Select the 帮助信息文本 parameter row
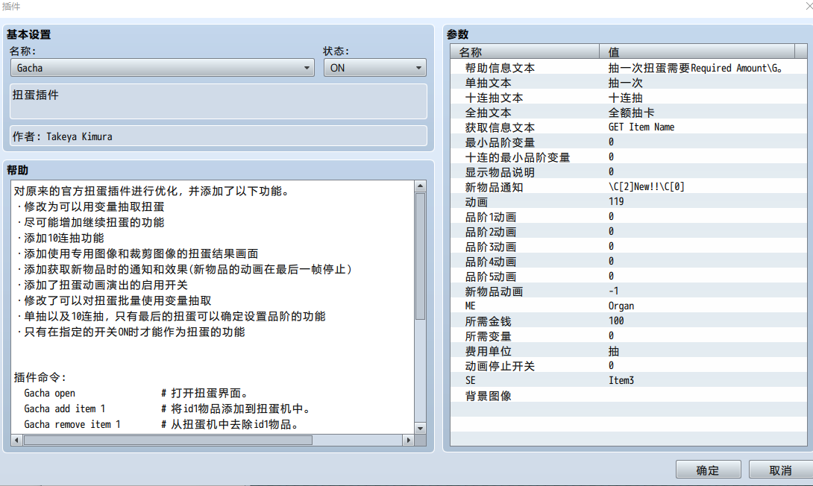Viewport: 813px width, 486px height. click(x=629, y=68)
